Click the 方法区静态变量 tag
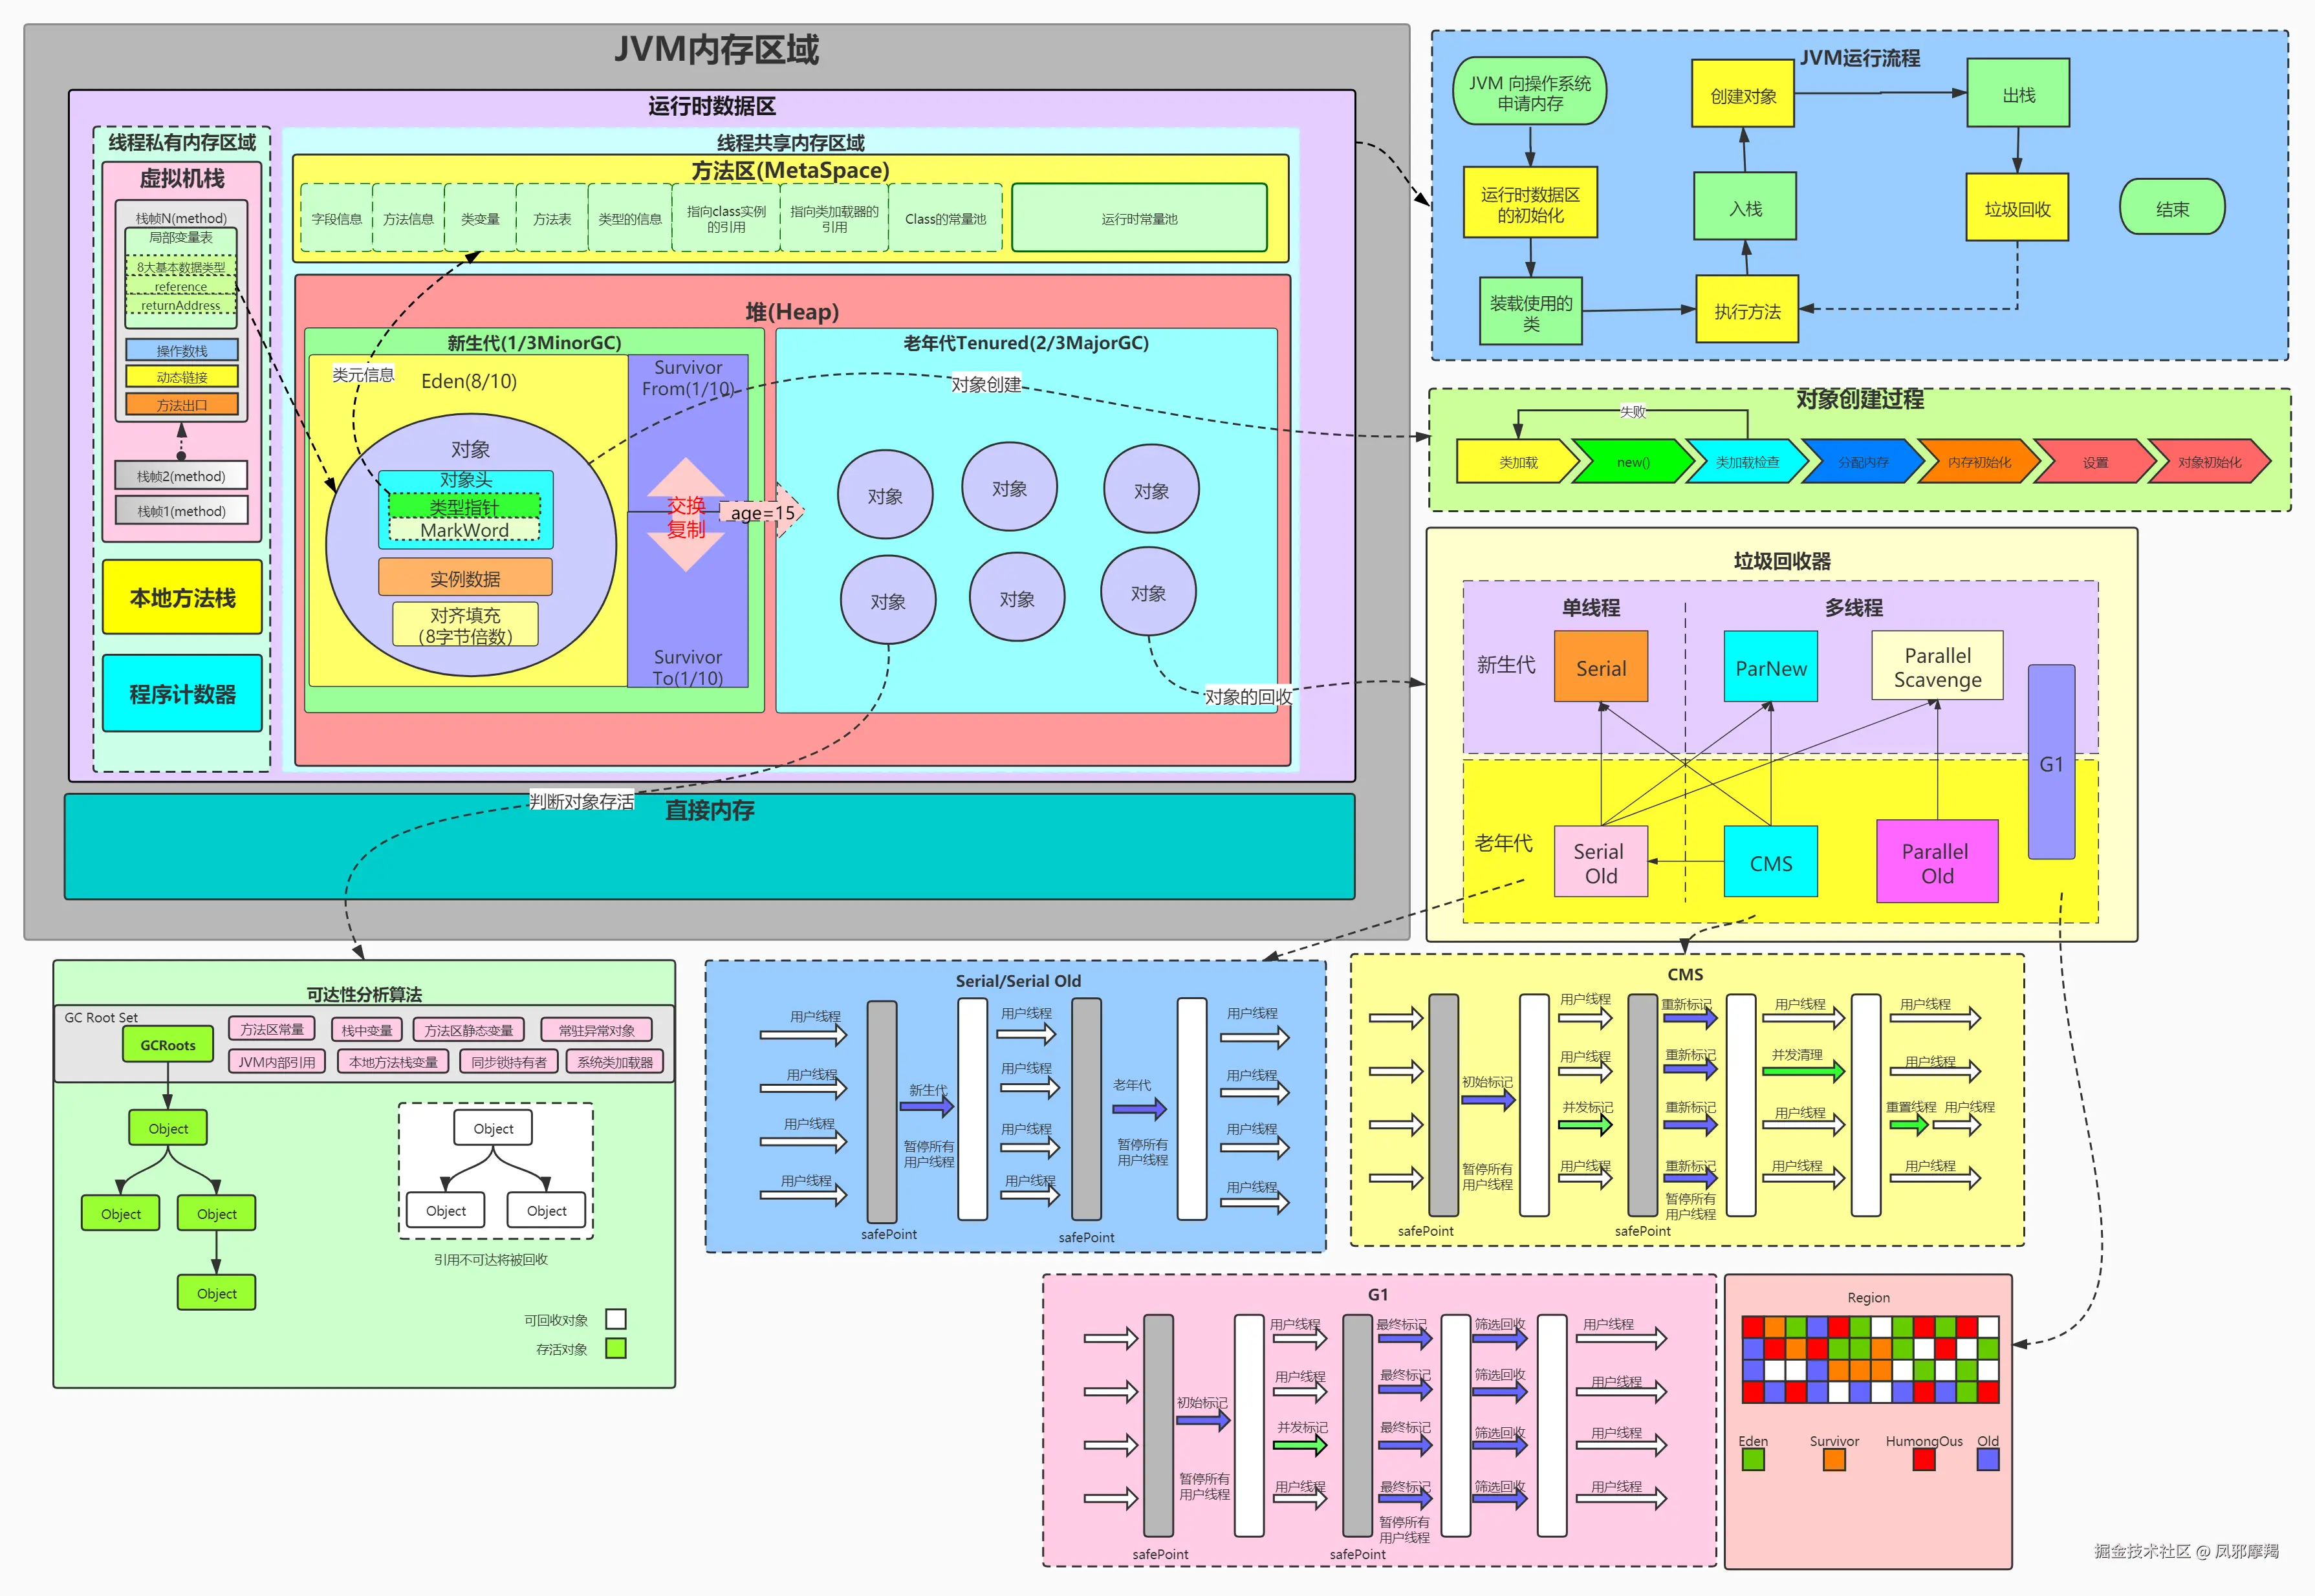The width and height of the screenshot is (2315, 1596). pos(469,1029)
